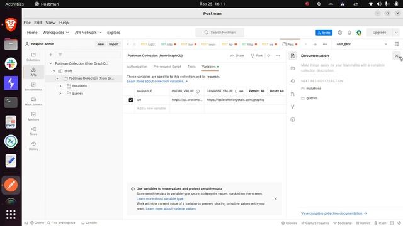The width and height of the screenshot is (403, 226).
Task: Dismiss the variables info banner
Action: point(276,199)
